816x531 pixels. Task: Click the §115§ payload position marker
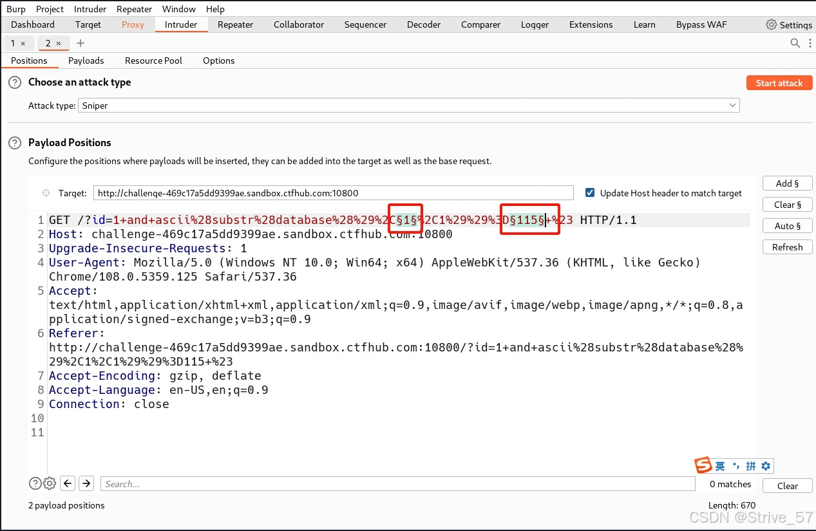click(527, 220)
